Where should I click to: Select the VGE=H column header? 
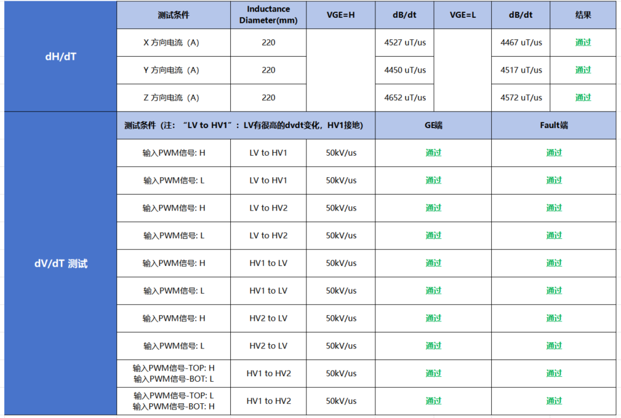340,15
